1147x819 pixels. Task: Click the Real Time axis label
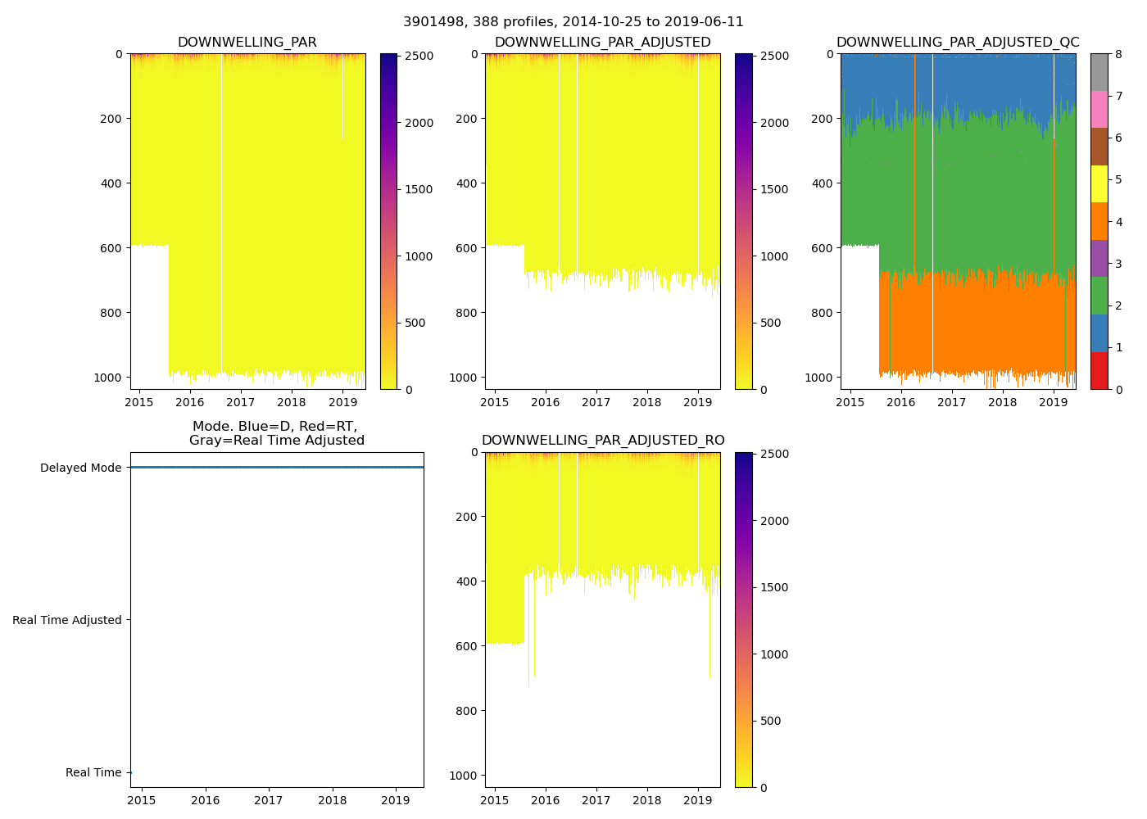pos(93,773)
